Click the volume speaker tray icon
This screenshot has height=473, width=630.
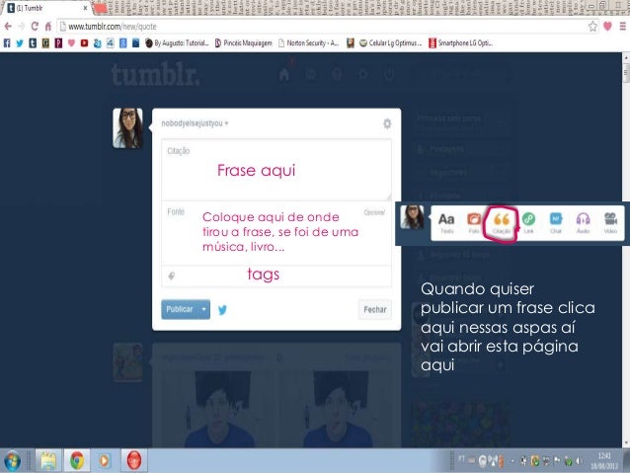click(x=579, y=461)
